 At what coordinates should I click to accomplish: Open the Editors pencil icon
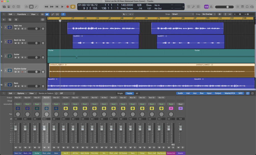(36, 7)
